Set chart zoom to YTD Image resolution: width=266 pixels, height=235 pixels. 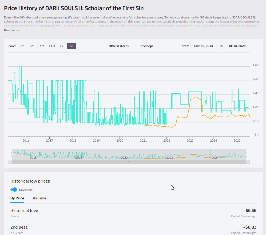click(x=52, y=46)
